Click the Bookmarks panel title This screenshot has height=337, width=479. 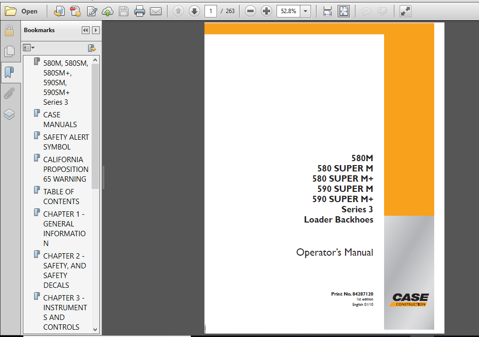[39, 30]
